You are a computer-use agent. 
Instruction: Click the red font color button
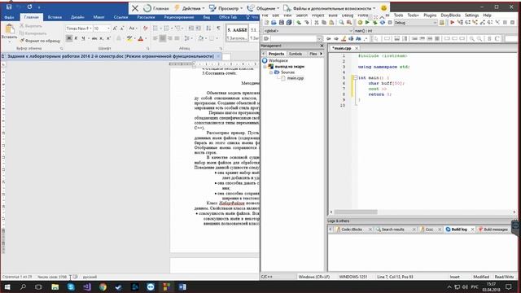coord(141,38)
